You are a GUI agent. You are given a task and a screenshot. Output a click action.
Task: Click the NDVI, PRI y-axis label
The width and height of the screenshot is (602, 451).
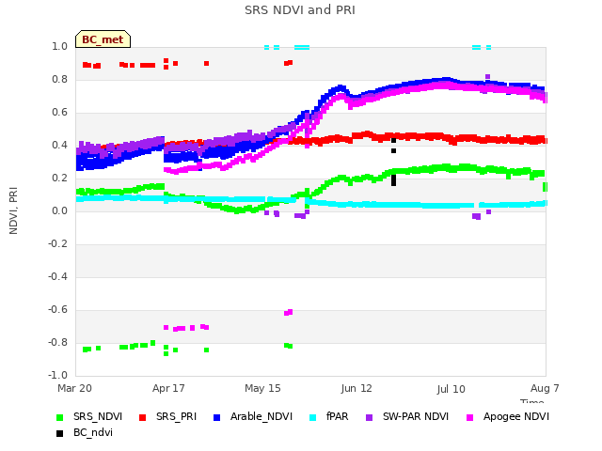point(13,210)
